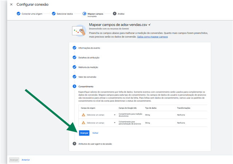Click String type in personalização de anúncios row

(x=147, y=123)
